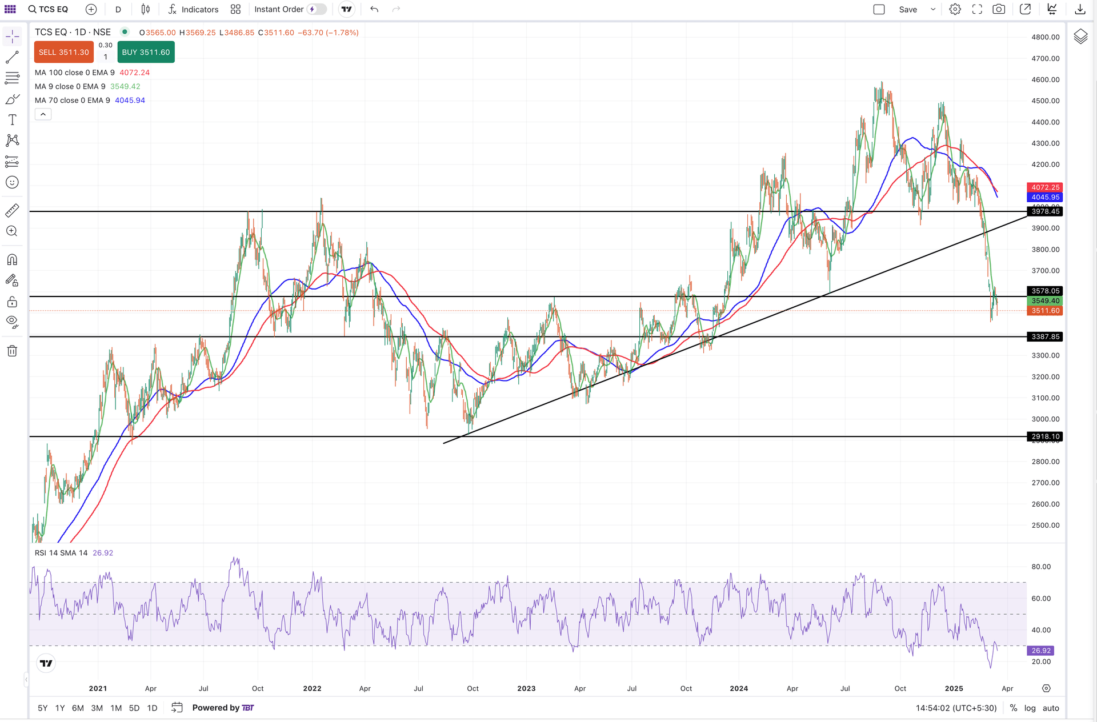
Task: Select the MA 100 indicator legend
Action: pyautogui.click(x=92, y=73)
